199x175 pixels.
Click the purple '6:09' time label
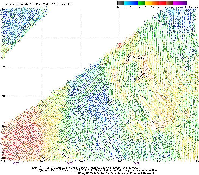coord(137,163)
